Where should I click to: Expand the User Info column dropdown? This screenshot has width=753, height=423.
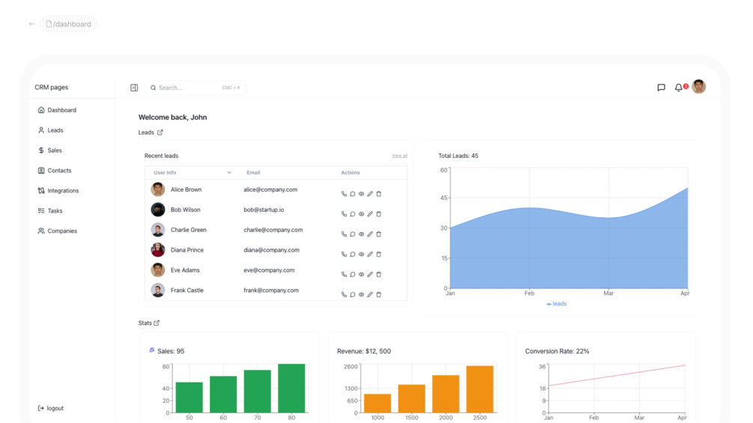tap(229, 173)
